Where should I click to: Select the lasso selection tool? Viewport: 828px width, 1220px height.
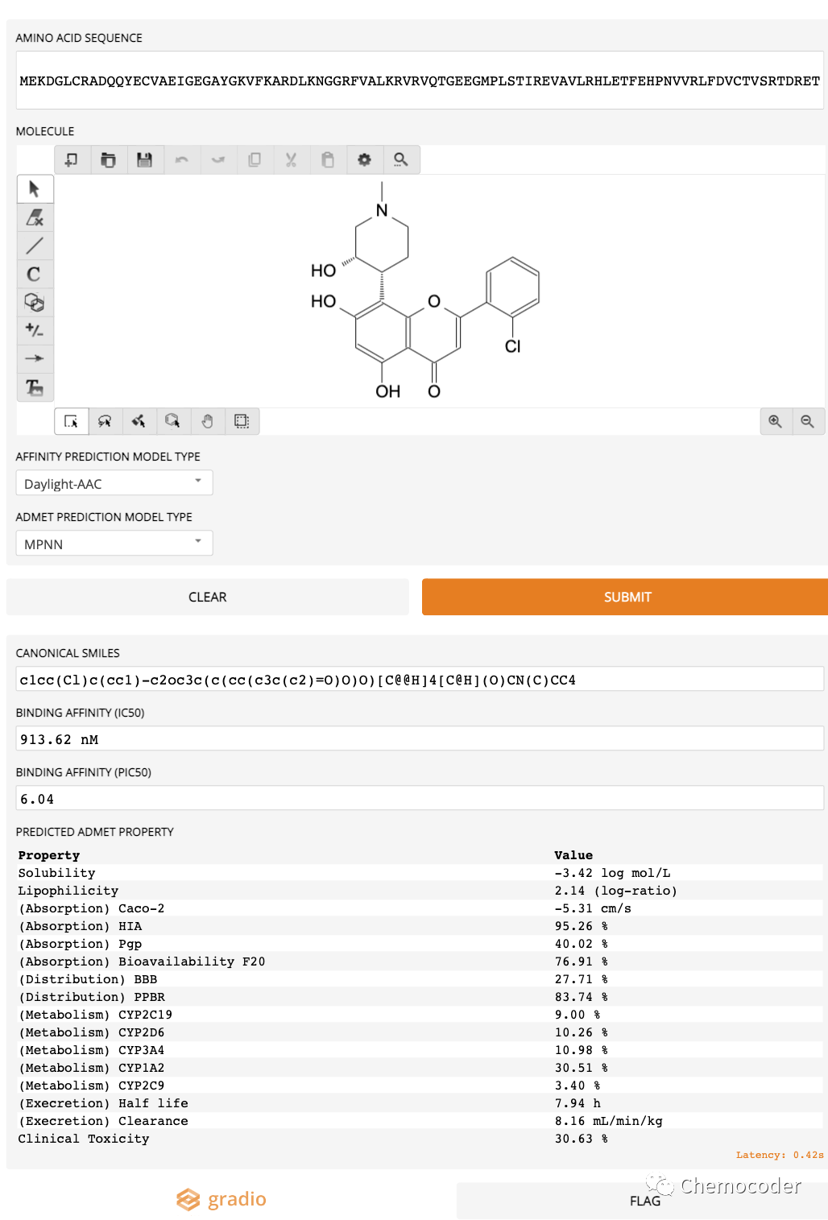(105, 421)
